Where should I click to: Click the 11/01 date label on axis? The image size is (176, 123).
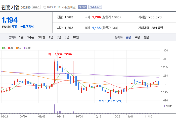tap(130, 116)
